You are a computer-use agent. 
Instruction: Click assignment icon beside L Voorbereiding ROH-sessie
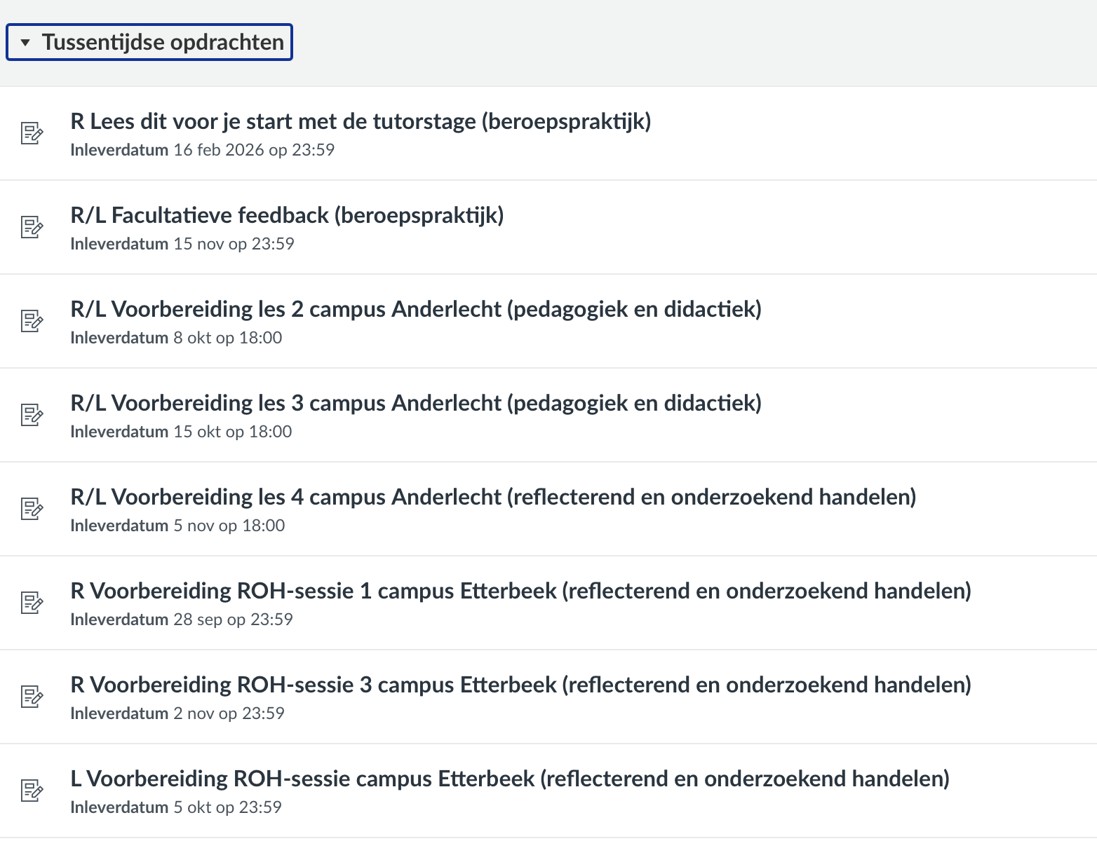[x=32, y=790]
